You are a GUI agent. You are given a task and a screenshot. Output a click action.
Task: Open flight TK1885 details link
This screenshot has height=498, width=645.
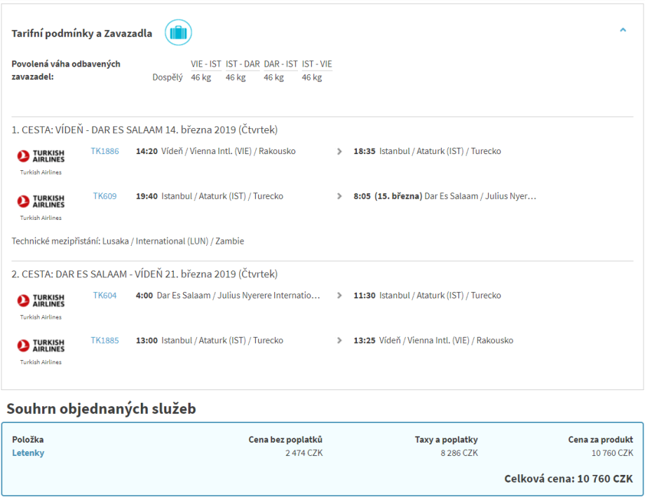click(x=104, y=340)
